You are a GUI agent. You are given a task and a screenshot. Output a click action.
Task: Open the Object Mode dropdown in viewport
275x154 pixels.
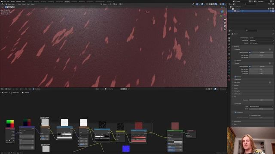[x=11, y=4]
